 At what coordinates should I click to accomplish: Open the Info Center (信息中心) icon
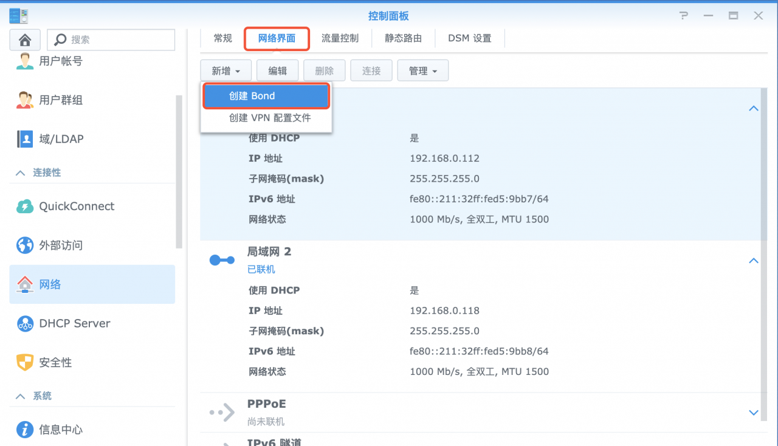click(25, 430)
